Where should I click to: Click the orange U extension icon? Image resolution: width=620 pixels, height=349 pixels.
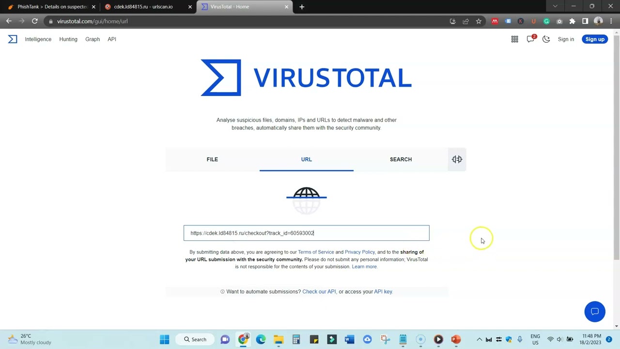(x=534, y=21)
